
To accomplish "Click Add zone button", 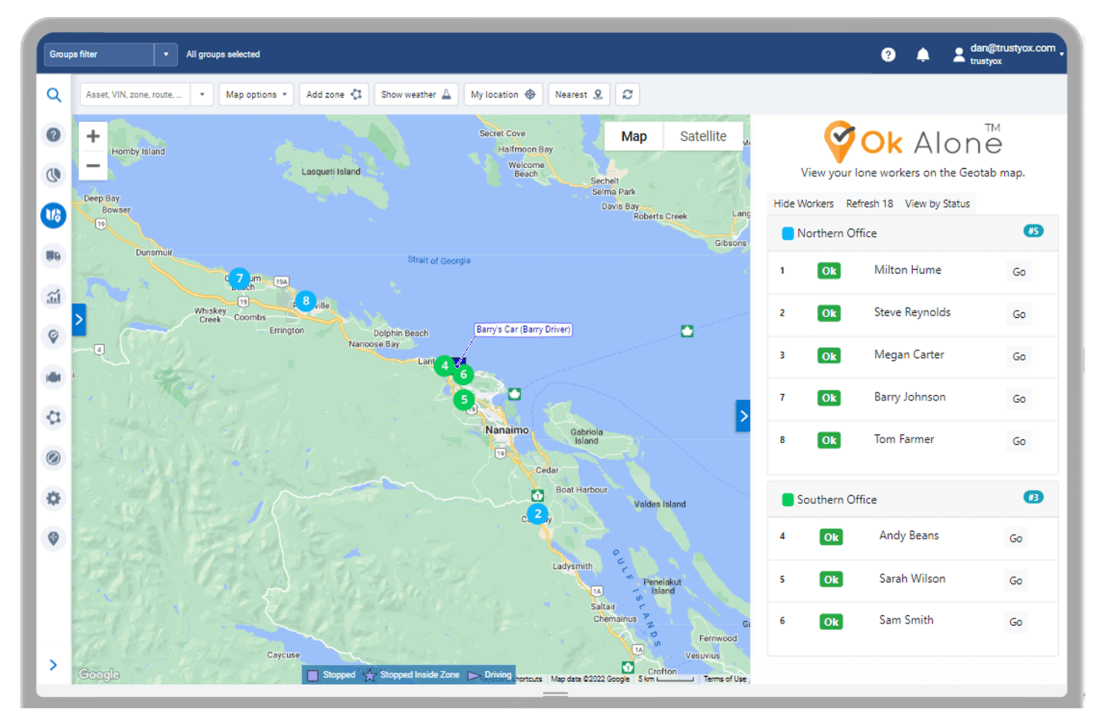I will point(334,95).
